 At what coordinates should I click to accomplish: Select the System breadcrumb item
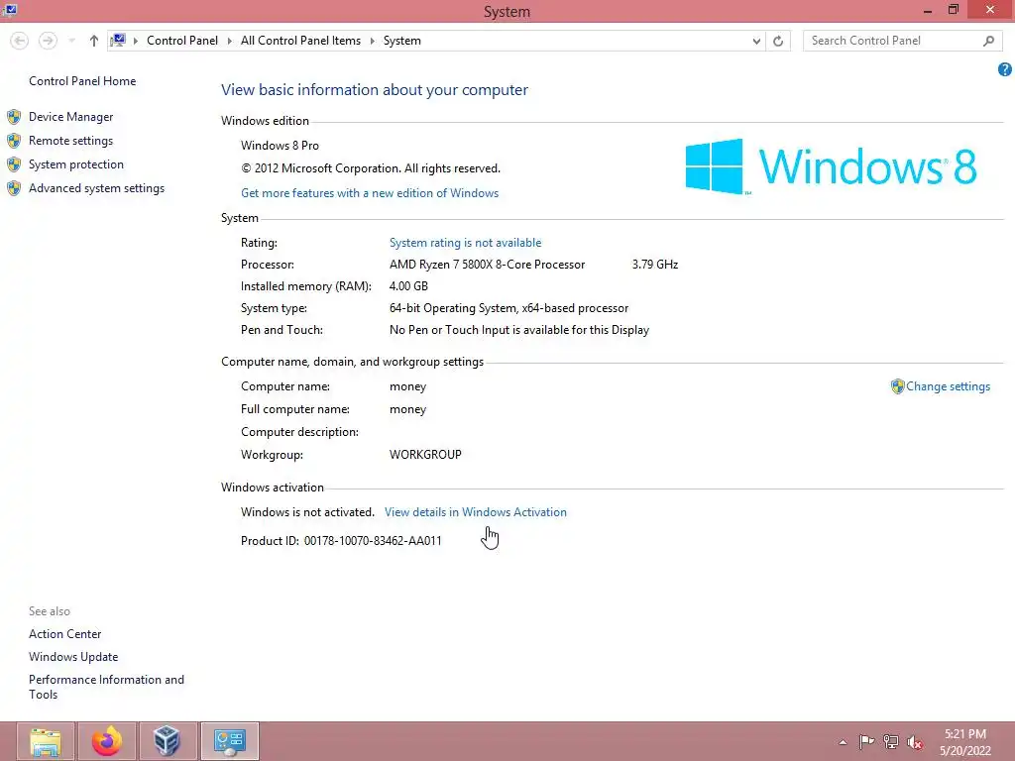(402, 41)
